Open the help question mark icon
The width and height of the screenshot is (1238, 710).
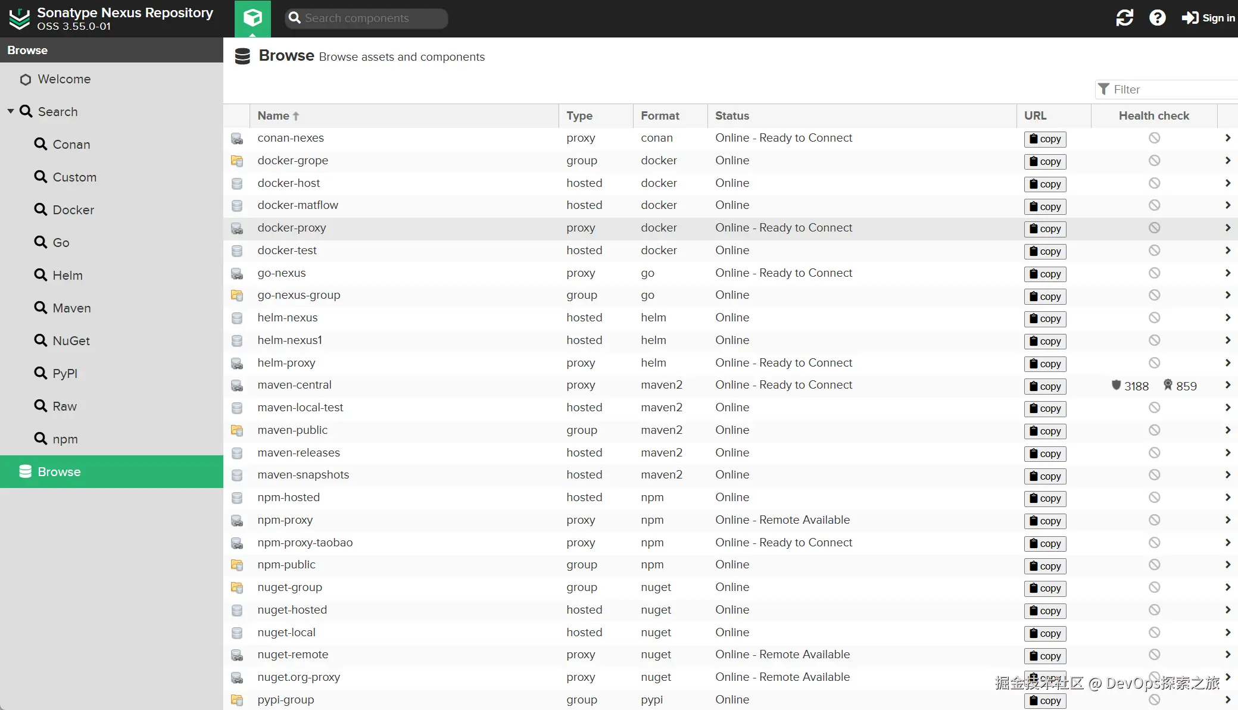click(x=1157, y=18)
